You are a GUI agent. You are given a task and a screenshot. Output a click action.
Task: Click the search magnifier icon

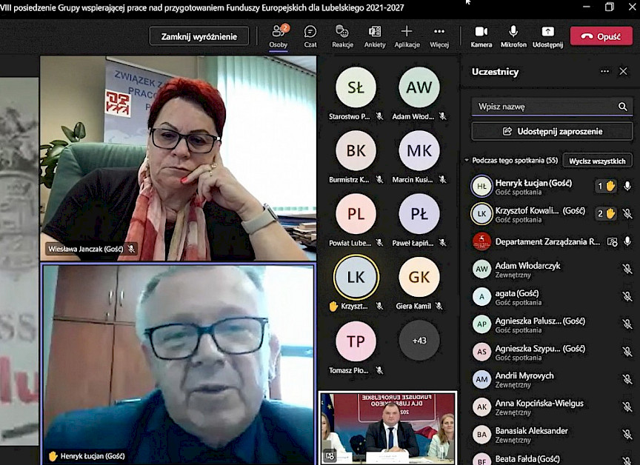pyautogui.click(x=622, y=107)
